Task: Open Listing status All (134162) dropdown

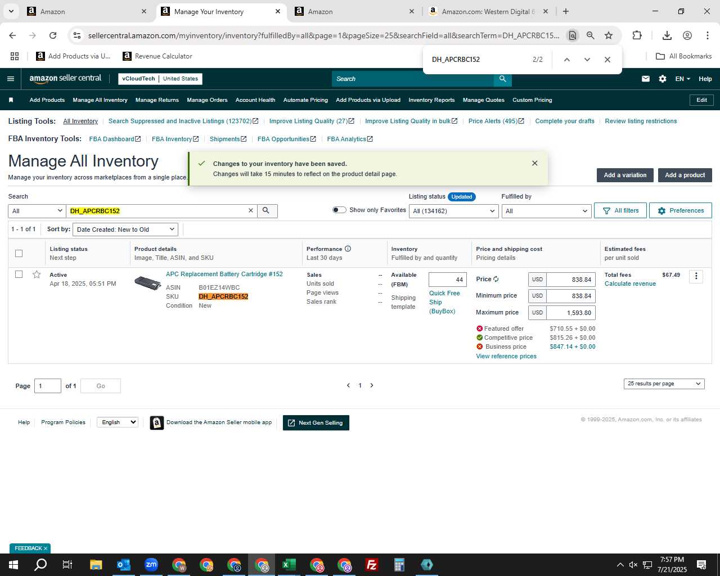Action: [454, 211]
